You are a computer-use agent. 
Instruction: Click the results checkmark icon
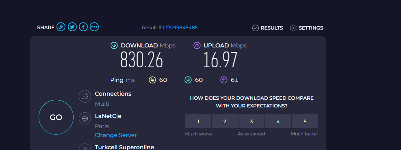[256, 28]
